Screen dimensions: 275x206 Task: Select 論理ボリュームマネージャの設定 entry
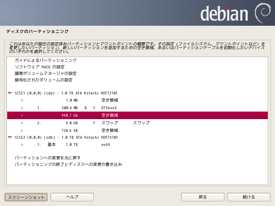tap(45, 73)
